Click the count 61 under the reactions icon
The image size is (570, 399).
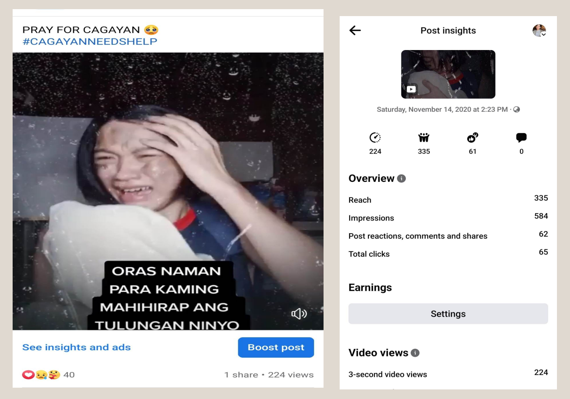pyautogui.click(x=472, y=151)
